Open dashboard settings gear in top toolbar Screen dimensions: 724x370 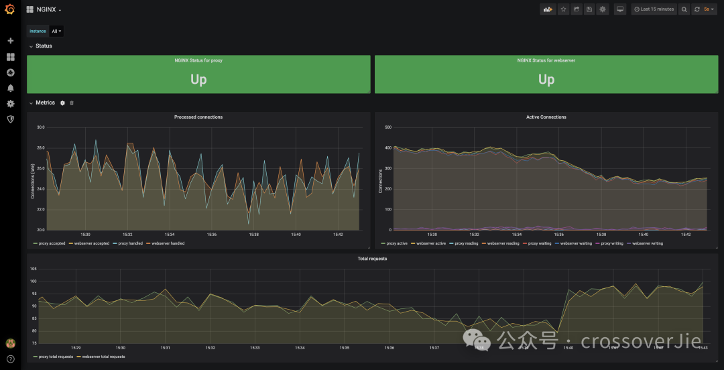click(x=603, y=9)
